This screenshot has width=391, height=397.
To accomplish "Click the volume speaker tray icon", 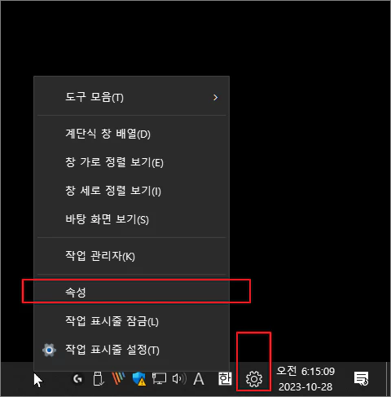I will 179,378.
